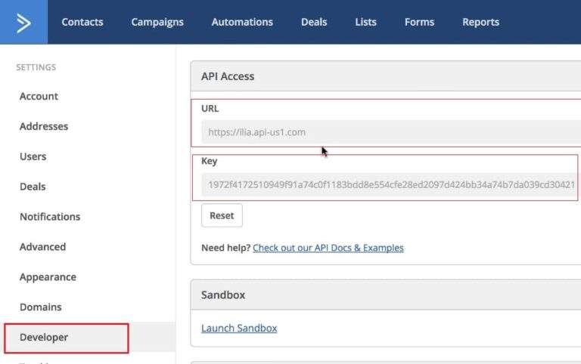Open Addresses settings
Image resolution: width=581 pixels, height=364 pixels.
point(44,126)
